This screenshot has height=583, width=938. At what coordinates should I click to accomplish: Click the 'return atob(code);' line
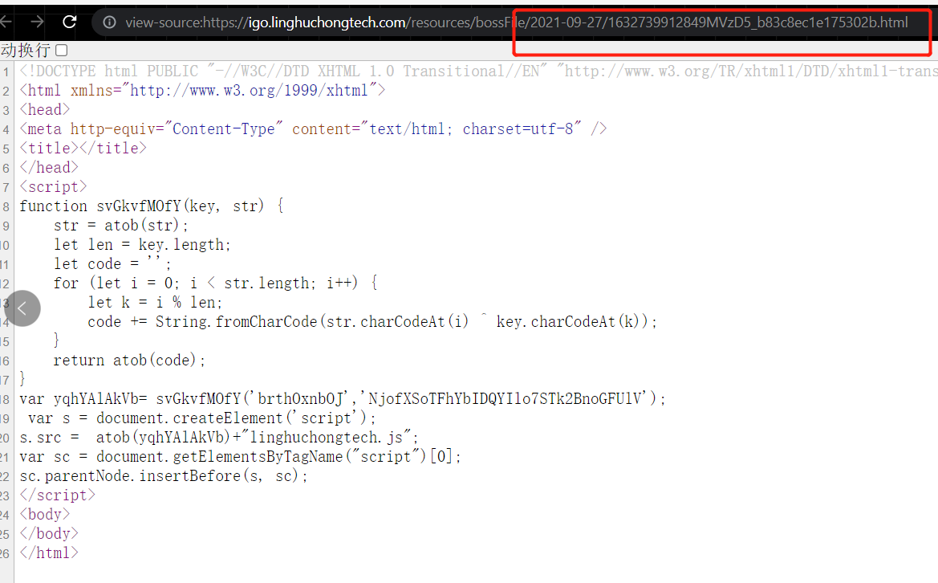click(x=129, y=361)
